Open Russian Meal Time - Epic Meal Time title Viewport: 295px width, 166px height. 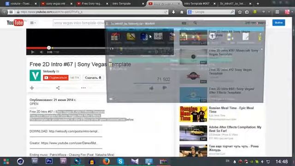[x=231, y=110]
